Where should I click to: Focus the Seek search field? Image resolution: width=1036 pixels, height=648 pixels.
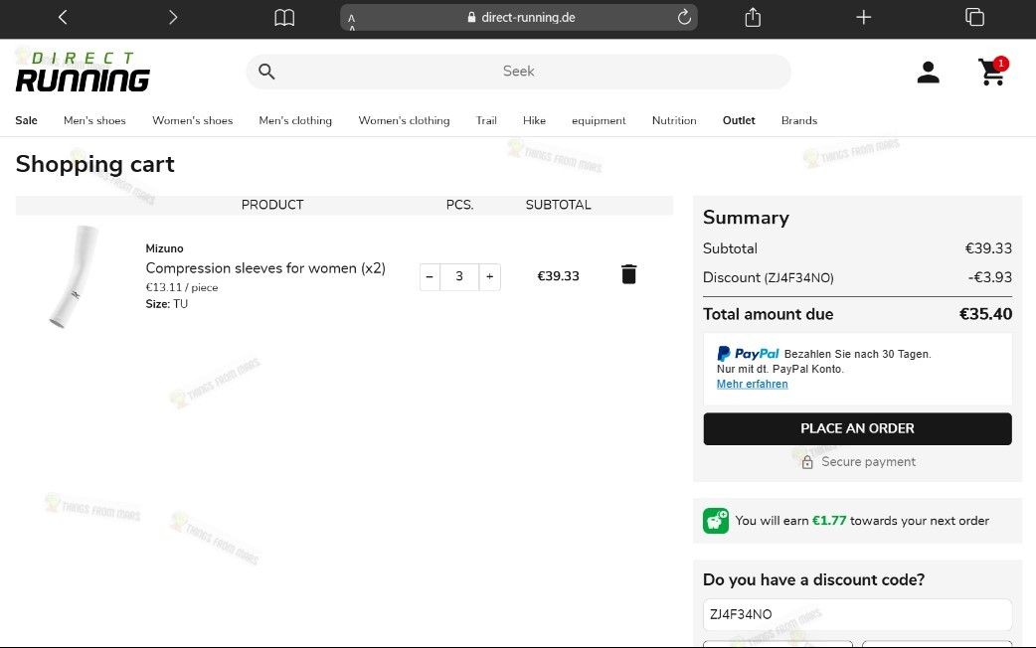coord(519,72)
